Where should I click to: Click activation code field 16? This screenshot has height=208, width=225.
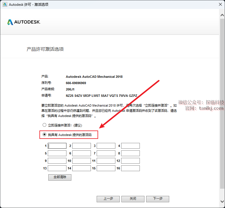[x=130, y=168]
